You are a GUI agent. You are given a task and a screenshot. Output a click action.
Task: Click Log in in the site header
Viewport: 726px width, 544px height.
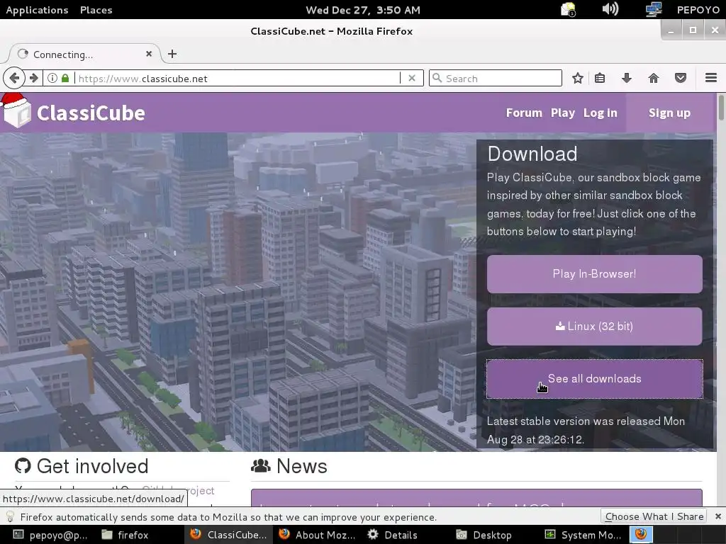600,113
